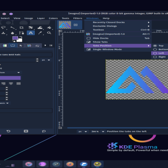Open the Undo History dock tab
Image resolution: width=168 pixels, height=168 pixels.
[x=37, y=46]
